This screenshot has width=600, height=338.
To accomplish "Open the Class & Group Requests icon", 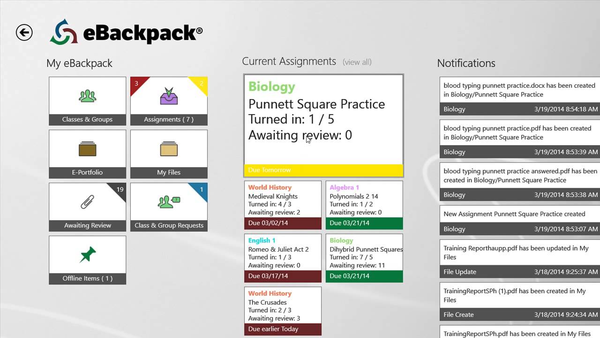I will pos(169,202).
